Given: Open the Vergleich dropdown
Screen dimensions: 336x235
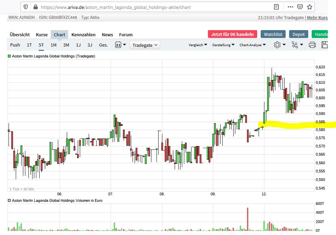Looking at the screenshot, I should coord(198,45).
